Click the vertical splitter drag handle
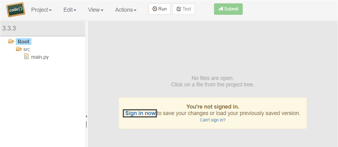This screenshot has height=147, width=338. 86,124
